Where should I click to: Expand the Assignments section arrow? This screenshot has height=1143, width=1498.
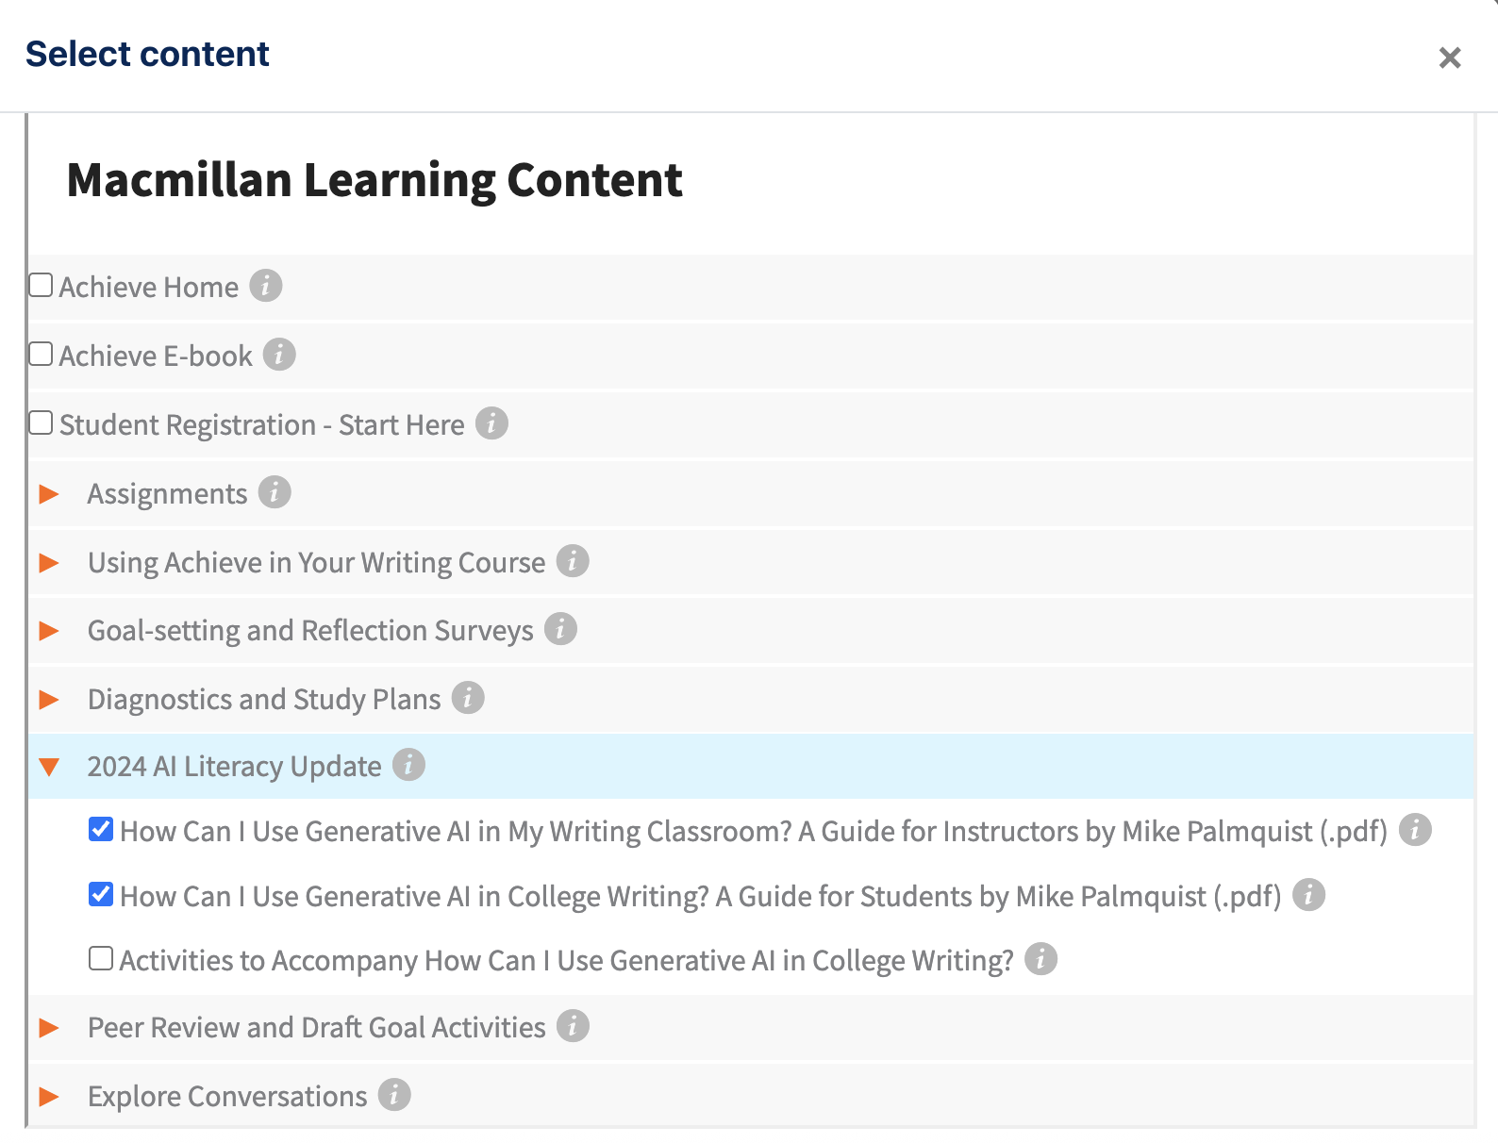pyautogui.click(x=49, y=493)
